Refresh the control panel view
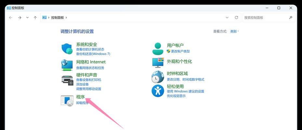This screenshot has width=302, height=130. [x=236, y=18]
